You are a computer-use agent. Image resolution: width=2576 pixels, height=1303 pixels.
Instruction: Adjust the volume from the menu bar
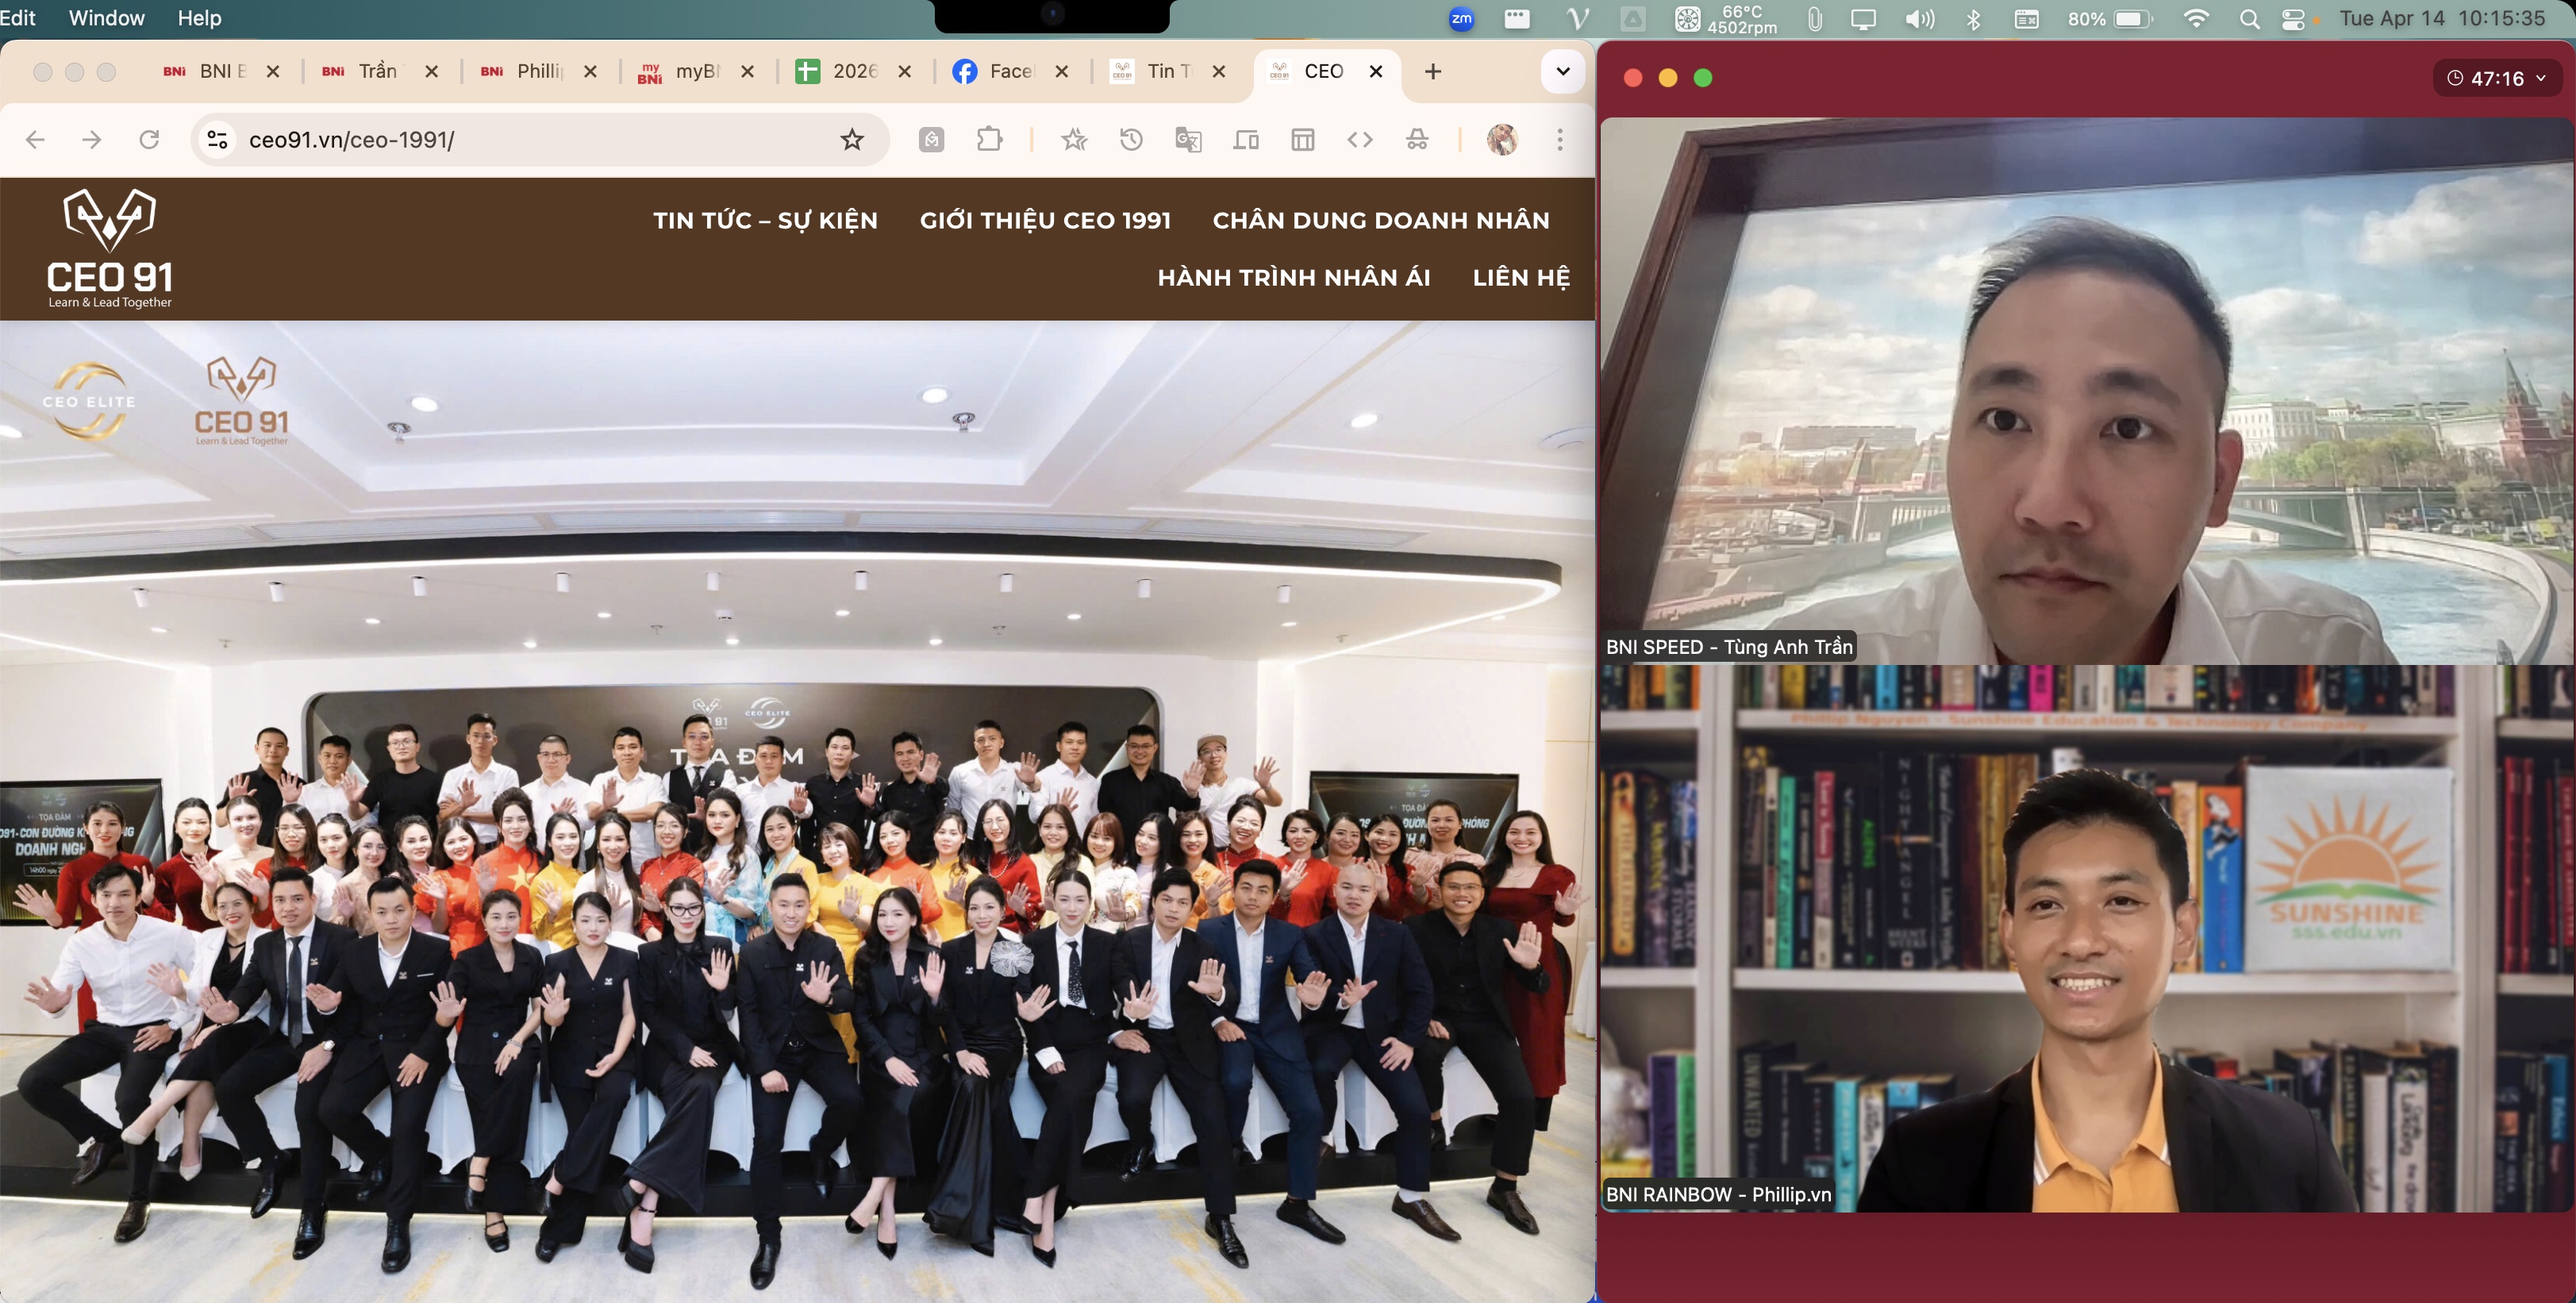pyautogui.click(x=1918, y=19)
